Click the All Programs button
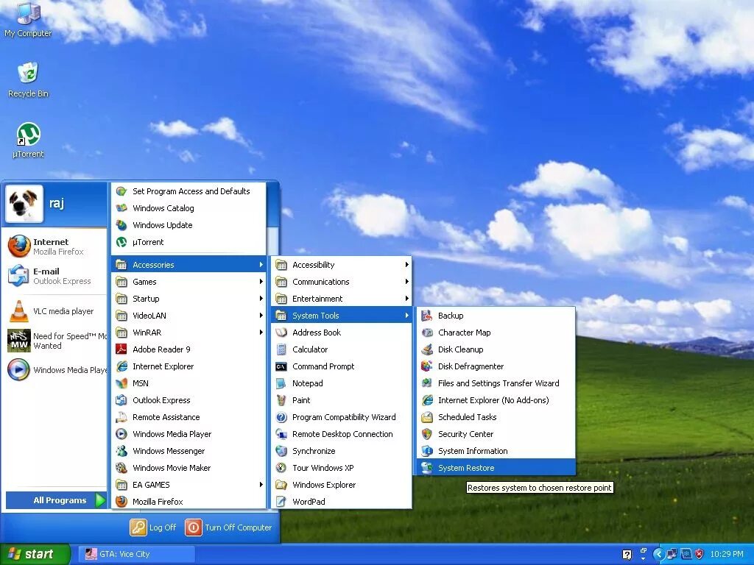 pos(56,500)
